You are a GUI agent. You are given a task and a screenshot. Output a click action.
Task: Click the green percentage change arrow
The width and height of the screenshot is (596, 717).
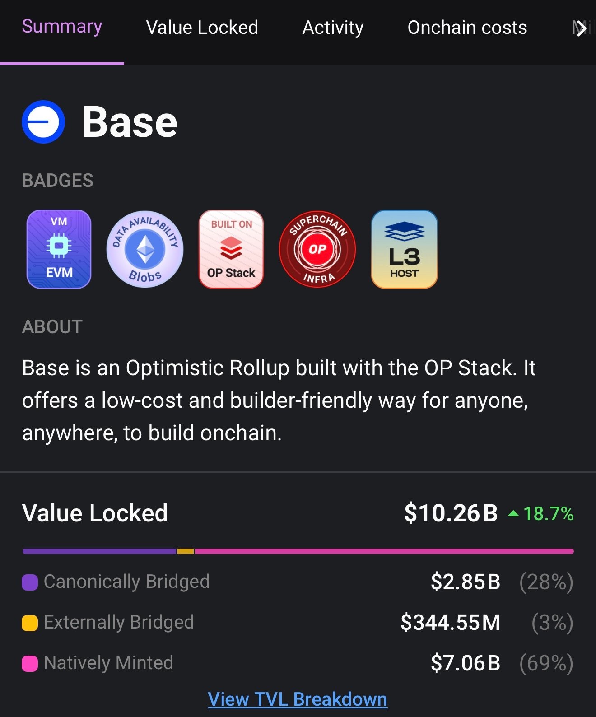click(x=513, y=513)
